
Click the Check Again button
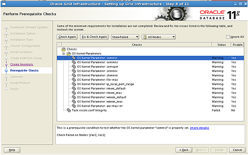[x=67, y=37]
